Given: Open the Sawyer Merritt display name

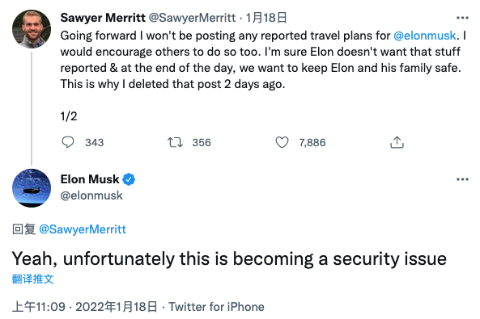Looking at the screenshot, I should point(103,18).
